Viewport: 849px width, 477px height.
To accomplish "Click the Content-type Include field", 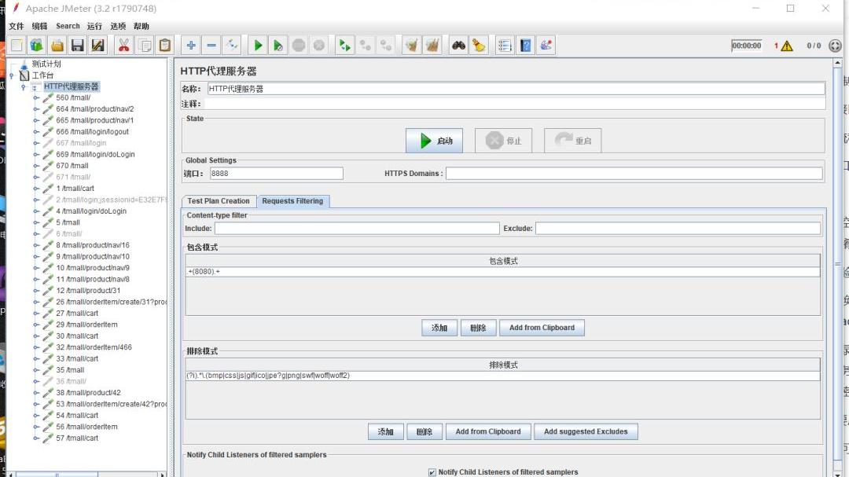I will point(357,229).
